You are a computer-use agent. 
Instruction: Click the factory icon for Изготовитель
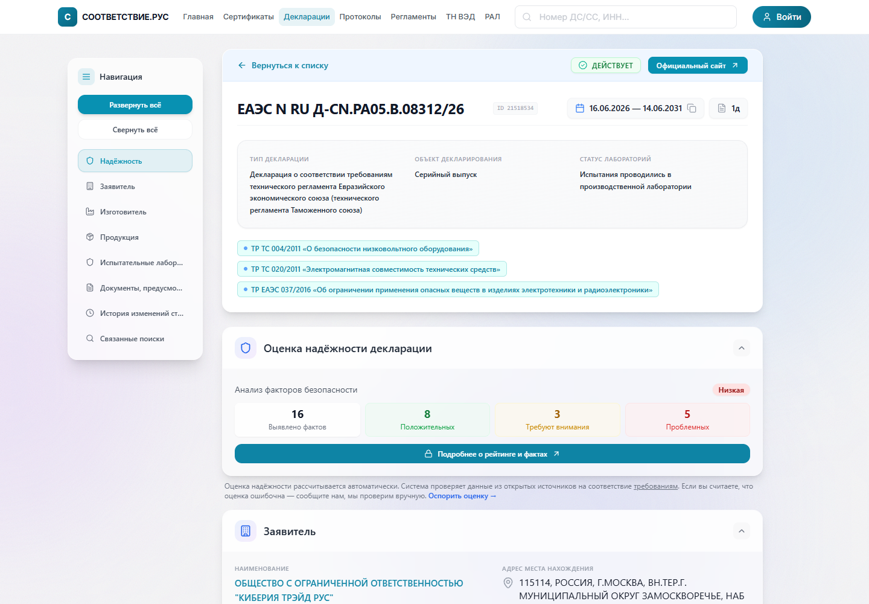pyautogui.click(x=90, y=211)
